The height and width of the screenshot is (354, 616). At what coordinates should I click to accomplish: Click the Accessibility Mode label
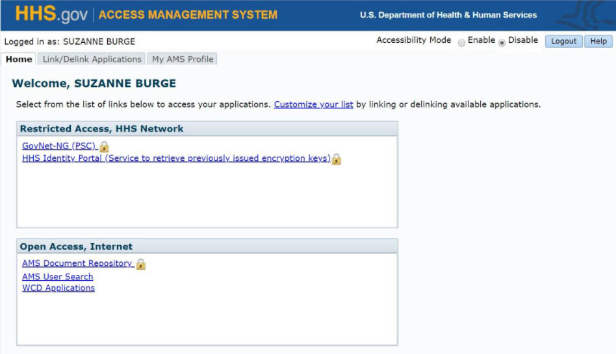pos(414,40)
